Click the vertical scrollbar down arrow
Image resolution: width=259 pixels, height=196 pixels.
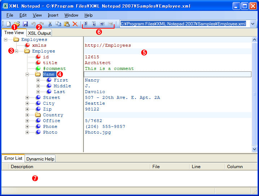[x=254, y=149]
